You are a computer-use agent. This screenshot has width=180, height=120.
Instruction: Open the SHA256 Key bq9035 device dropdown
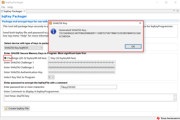coord(23,48)
